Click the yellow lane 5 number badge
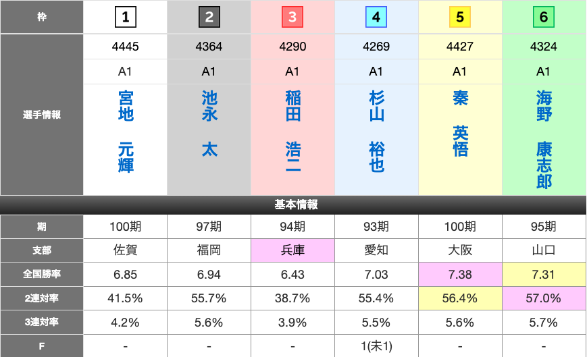This screenshot has height=357, width=587. pos(460,17)
